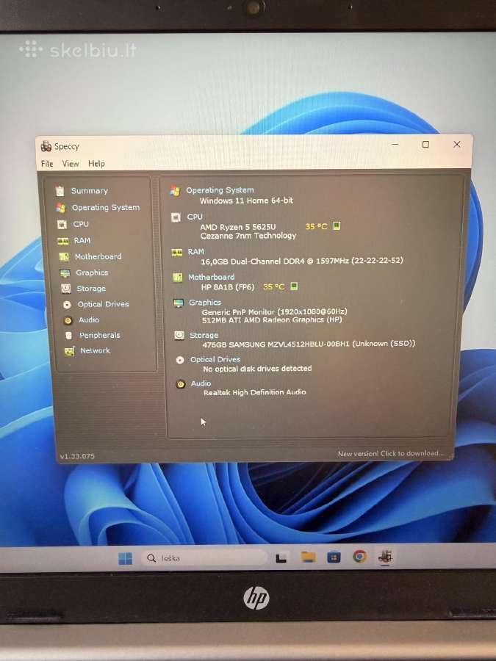The height and width of the screenshot is (661, 496).
Task: Open Task View from the taskbar
Action: click(281, 558)
